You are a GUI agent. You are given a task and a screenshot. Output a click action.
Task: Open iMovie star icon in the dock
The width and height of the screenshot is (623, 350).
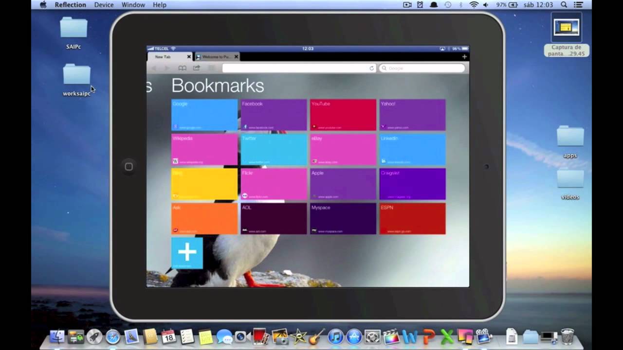(x=298, y=336)
